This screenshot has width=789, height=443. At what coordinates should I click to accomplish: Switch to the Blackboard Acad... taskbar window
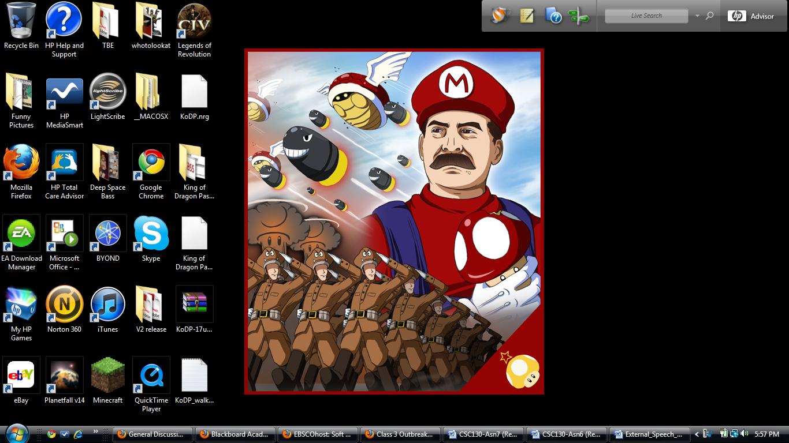click(x=235, y=434)
